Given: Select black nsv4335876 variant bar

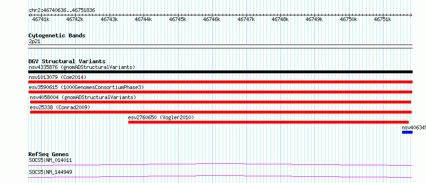Looking at the screenshot, I should tap(220, 72).
